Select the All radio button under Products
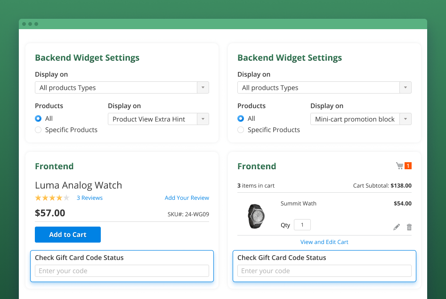This screenshot has height=299, width=446. pyautogui.click(x=38, y=118)
